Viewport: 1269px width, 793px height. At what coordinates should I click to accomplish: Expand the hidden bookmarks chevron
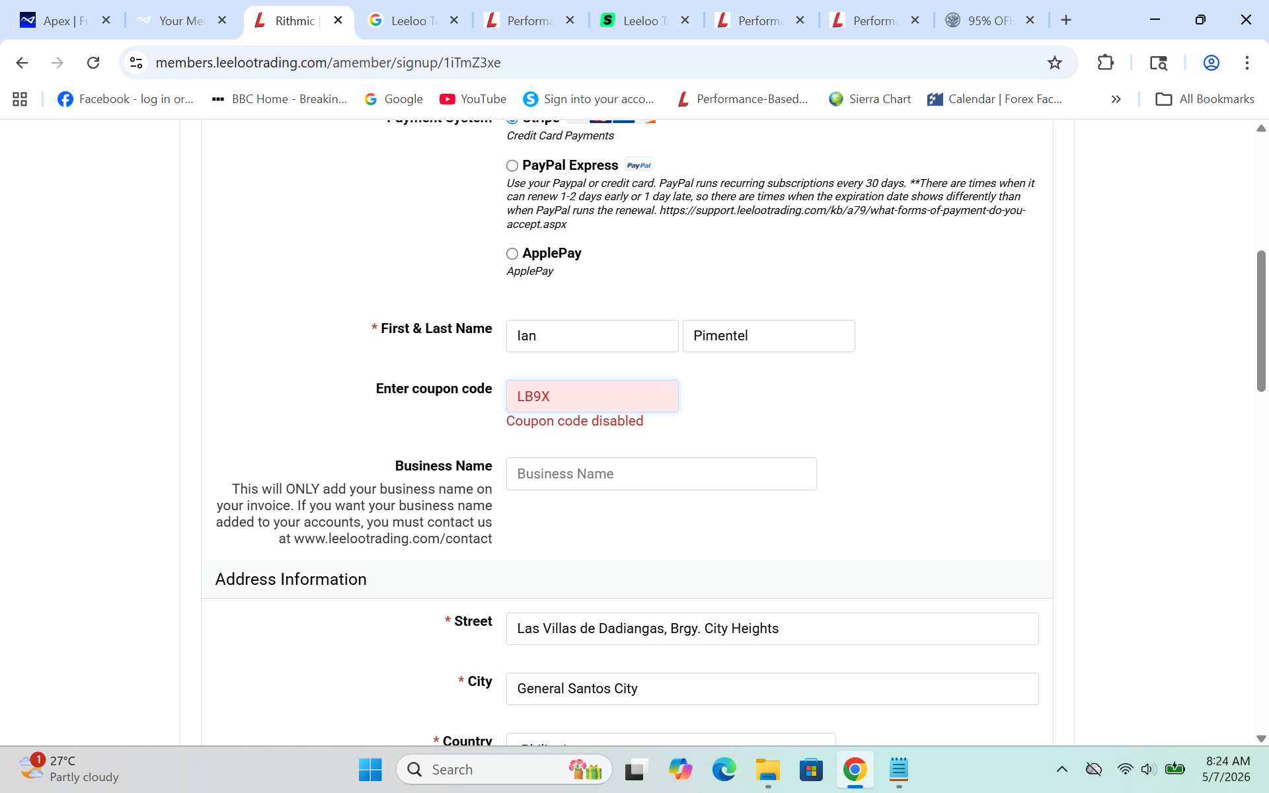pyautogui.click(x=1116, y=99)
